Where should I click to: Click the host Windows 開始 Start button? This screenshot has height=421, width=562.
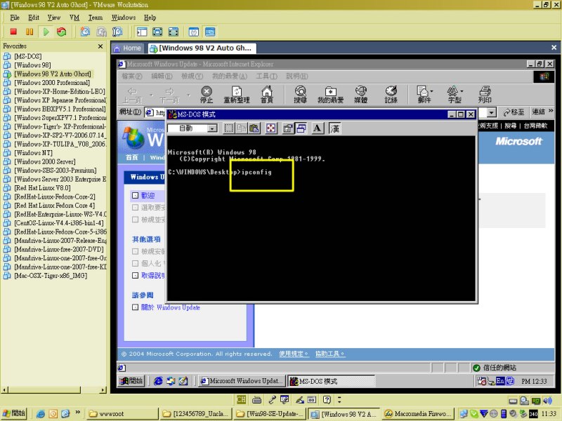point(14,413)
